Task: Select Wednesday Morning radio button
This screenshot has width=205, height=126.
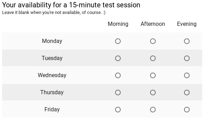Action: coord(118,75)
